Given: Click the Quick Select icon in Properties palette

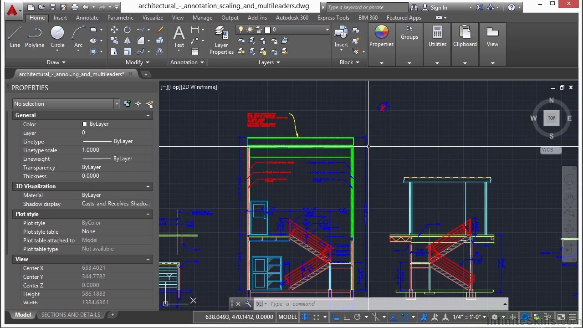Looking at the screenshot, I should point(150,104).
